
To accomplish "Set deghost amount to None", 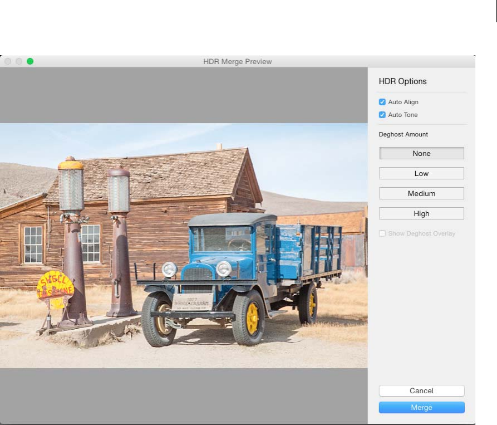I will (x=421, y=153).
